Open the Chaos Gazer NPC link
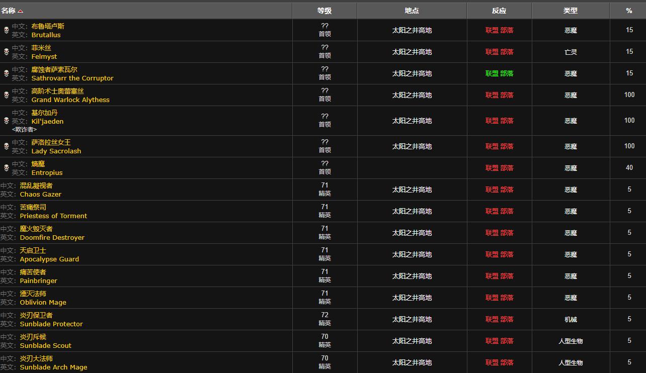 (x=40, y=194)
